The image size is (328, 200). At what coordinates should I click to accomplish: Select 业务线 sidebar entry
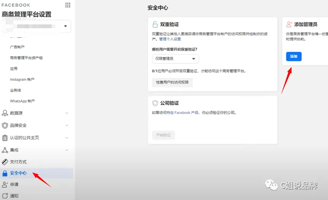16,90
